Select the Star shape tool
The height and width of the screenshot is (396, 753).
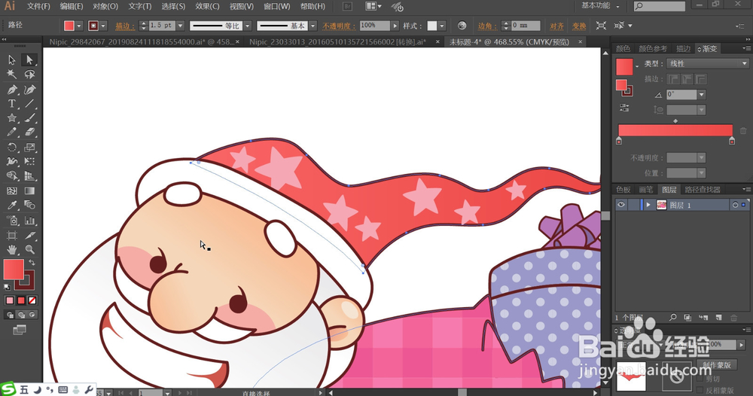(12, 118)
